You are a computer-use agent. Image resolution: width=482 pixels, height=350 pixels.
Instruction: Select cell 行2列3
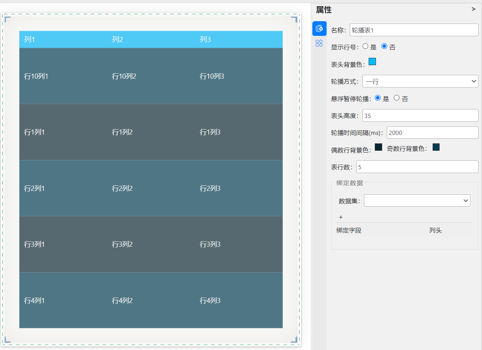tap(210, 188)
